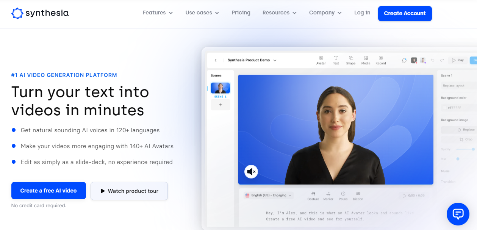Click the second collaborator avatar in the editor toolbar
The width and height of the screenshot is (477, 230).
[422, 60]
